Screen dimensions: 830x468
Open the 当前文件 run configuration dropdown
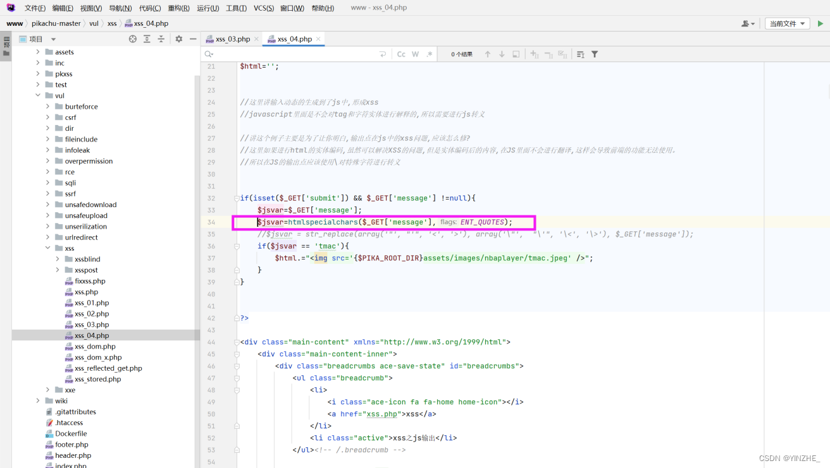(x=787, y=23)
